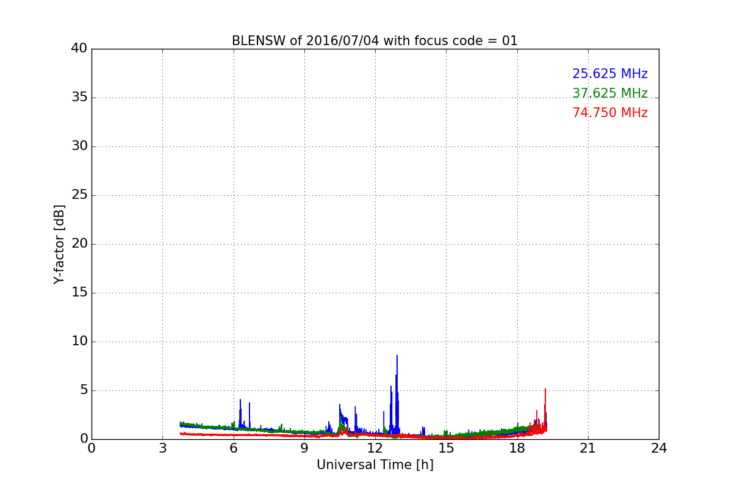The image size is (732, 488).
Task: Select the green 37.625 MHz legend label
Action: (610, 93)
